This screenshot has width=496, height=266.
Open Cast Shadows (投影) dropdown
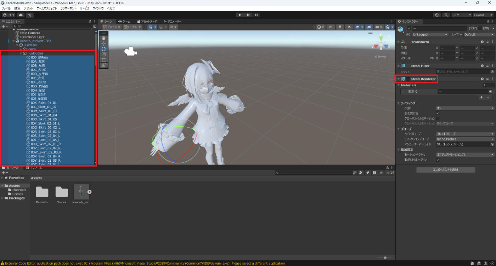pyautogui.click(x=465, y=108)
